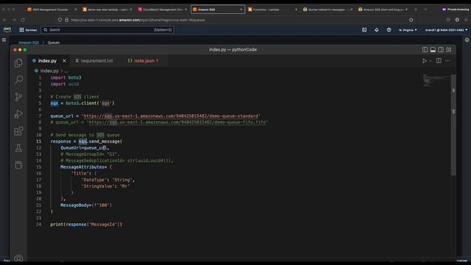The width and height of the screenshot is (471, 265).
Task: Go forward in browser history
Action: (x=14, y=20)
